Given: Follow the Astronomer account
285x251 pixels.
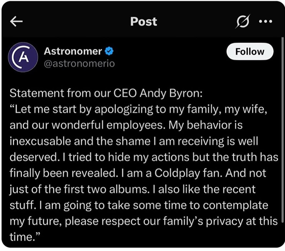Looking at the screenshot, I should tap(250, 52).
